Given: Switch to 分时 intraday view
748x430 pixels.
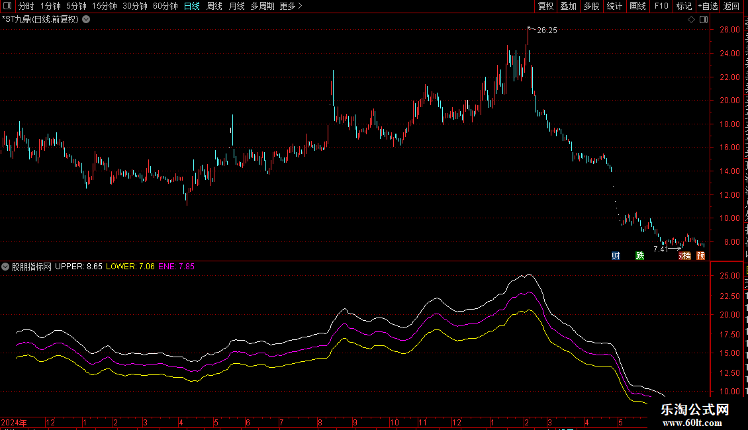Looking at the screenshot, I should tap(26, 6).
